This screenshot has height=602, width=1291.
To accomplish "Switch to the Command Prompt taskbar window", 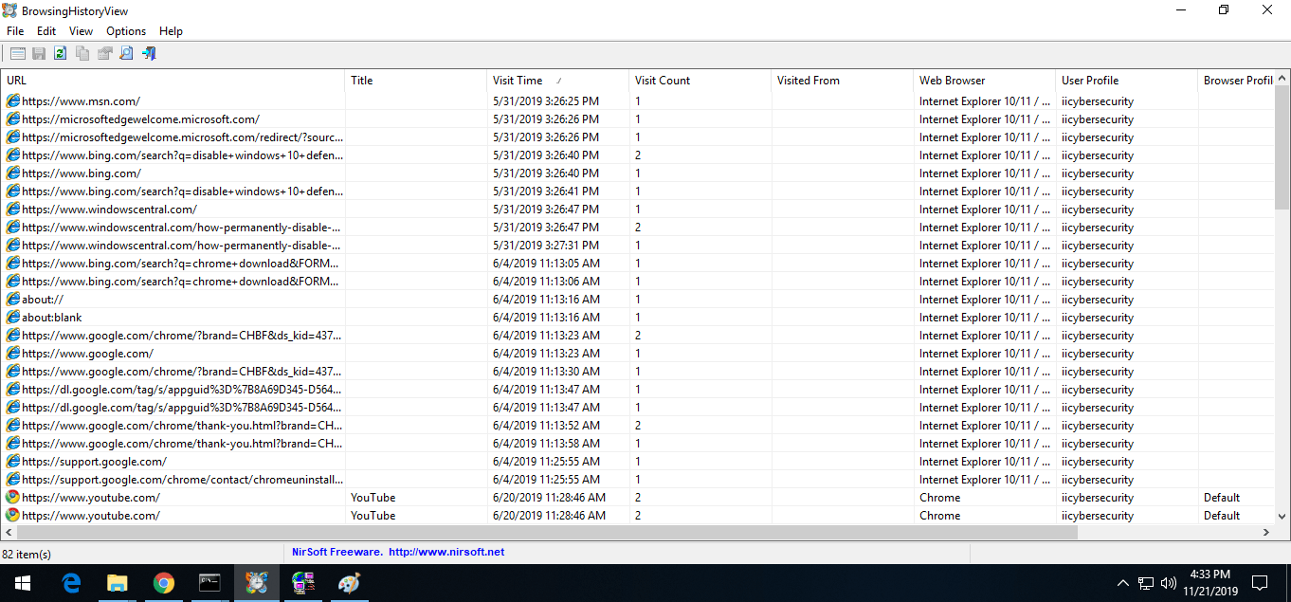I will 210,583.
